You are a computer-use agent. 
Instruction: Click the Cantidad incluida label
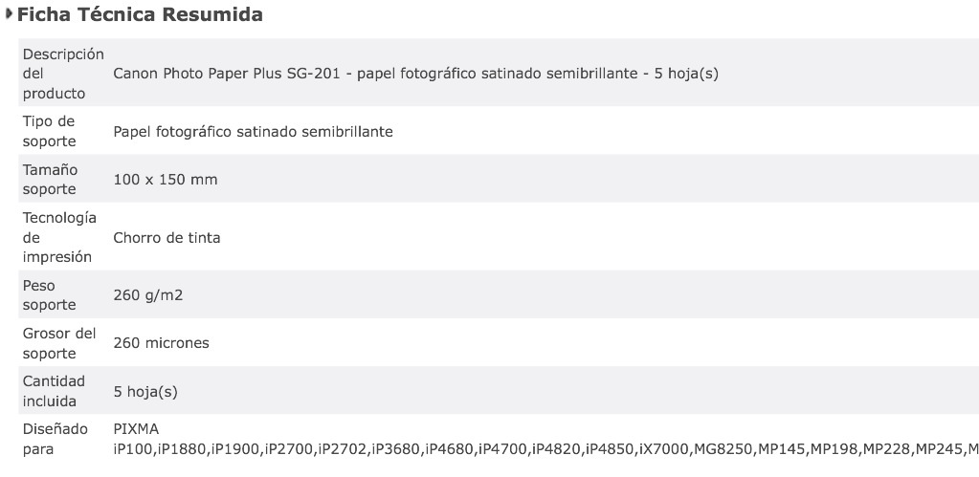click(54, 391)
